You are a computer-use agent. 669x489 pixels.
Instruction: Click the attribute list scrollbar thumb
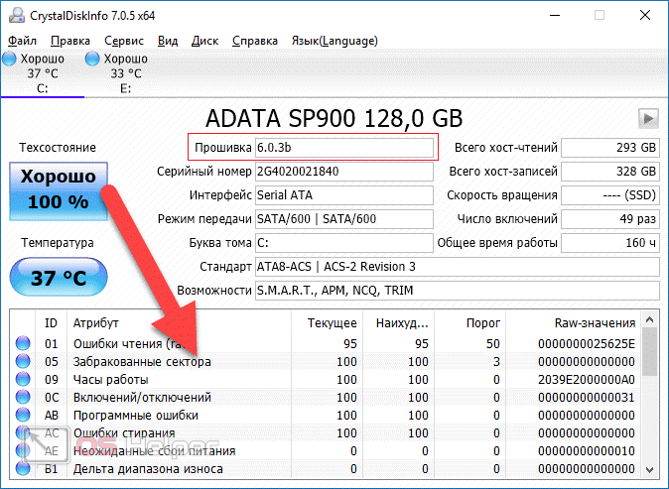pos(650,352)
